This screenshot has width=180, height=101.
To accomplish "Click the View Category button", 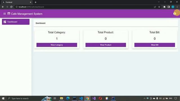I will (x=57, y=45).
